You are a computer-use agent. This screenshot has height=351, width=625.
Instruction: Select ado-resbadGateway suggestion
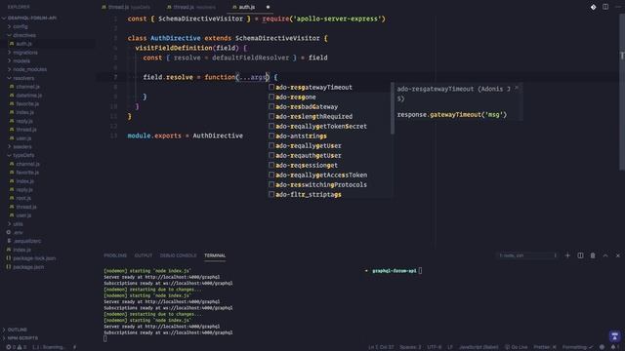point(329,106)
